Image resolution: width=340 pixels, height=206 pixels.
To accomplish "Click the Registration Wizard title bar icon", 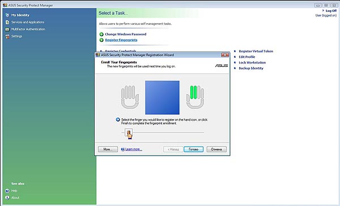I will 97,55.
